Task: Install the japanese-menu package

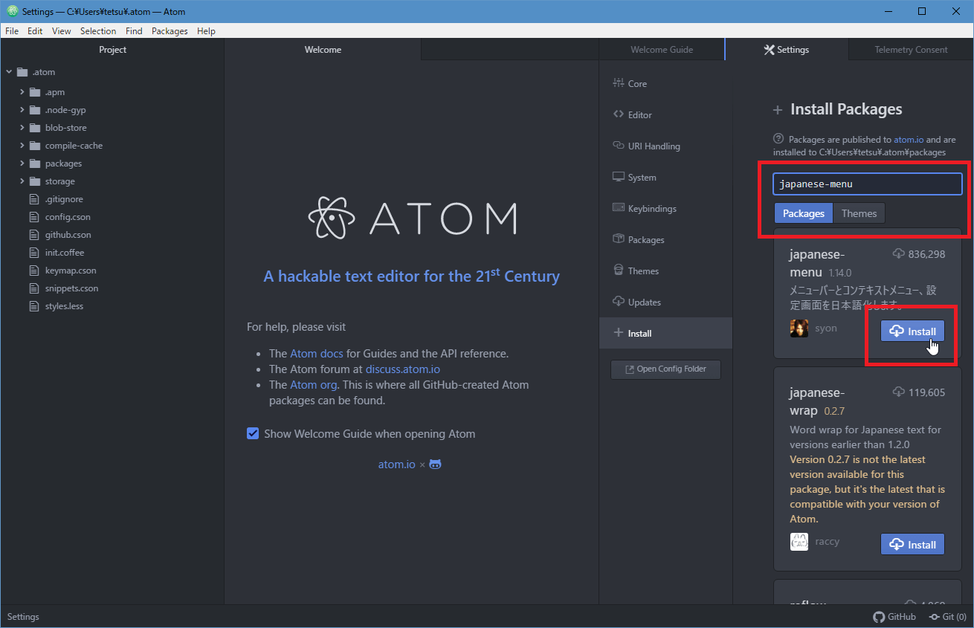Action: coord(912,331)
